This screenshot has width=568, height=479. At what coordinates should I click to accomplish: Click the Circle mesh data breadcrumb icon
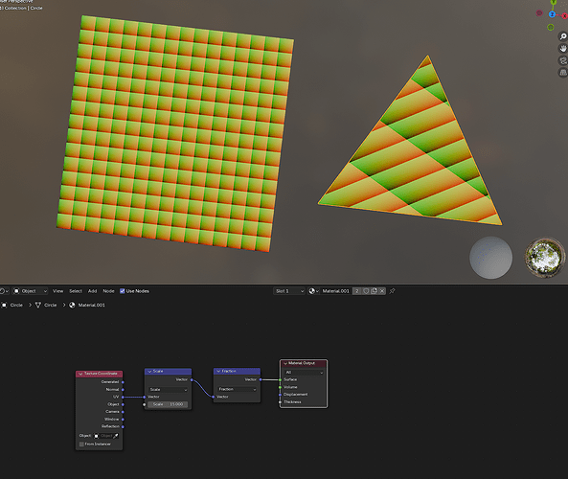pos(38,305)
